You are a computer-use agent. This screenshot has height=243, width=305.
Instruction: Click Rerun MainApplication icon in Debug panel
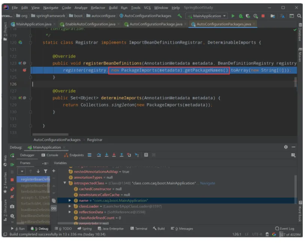click(x=12, y=155)
